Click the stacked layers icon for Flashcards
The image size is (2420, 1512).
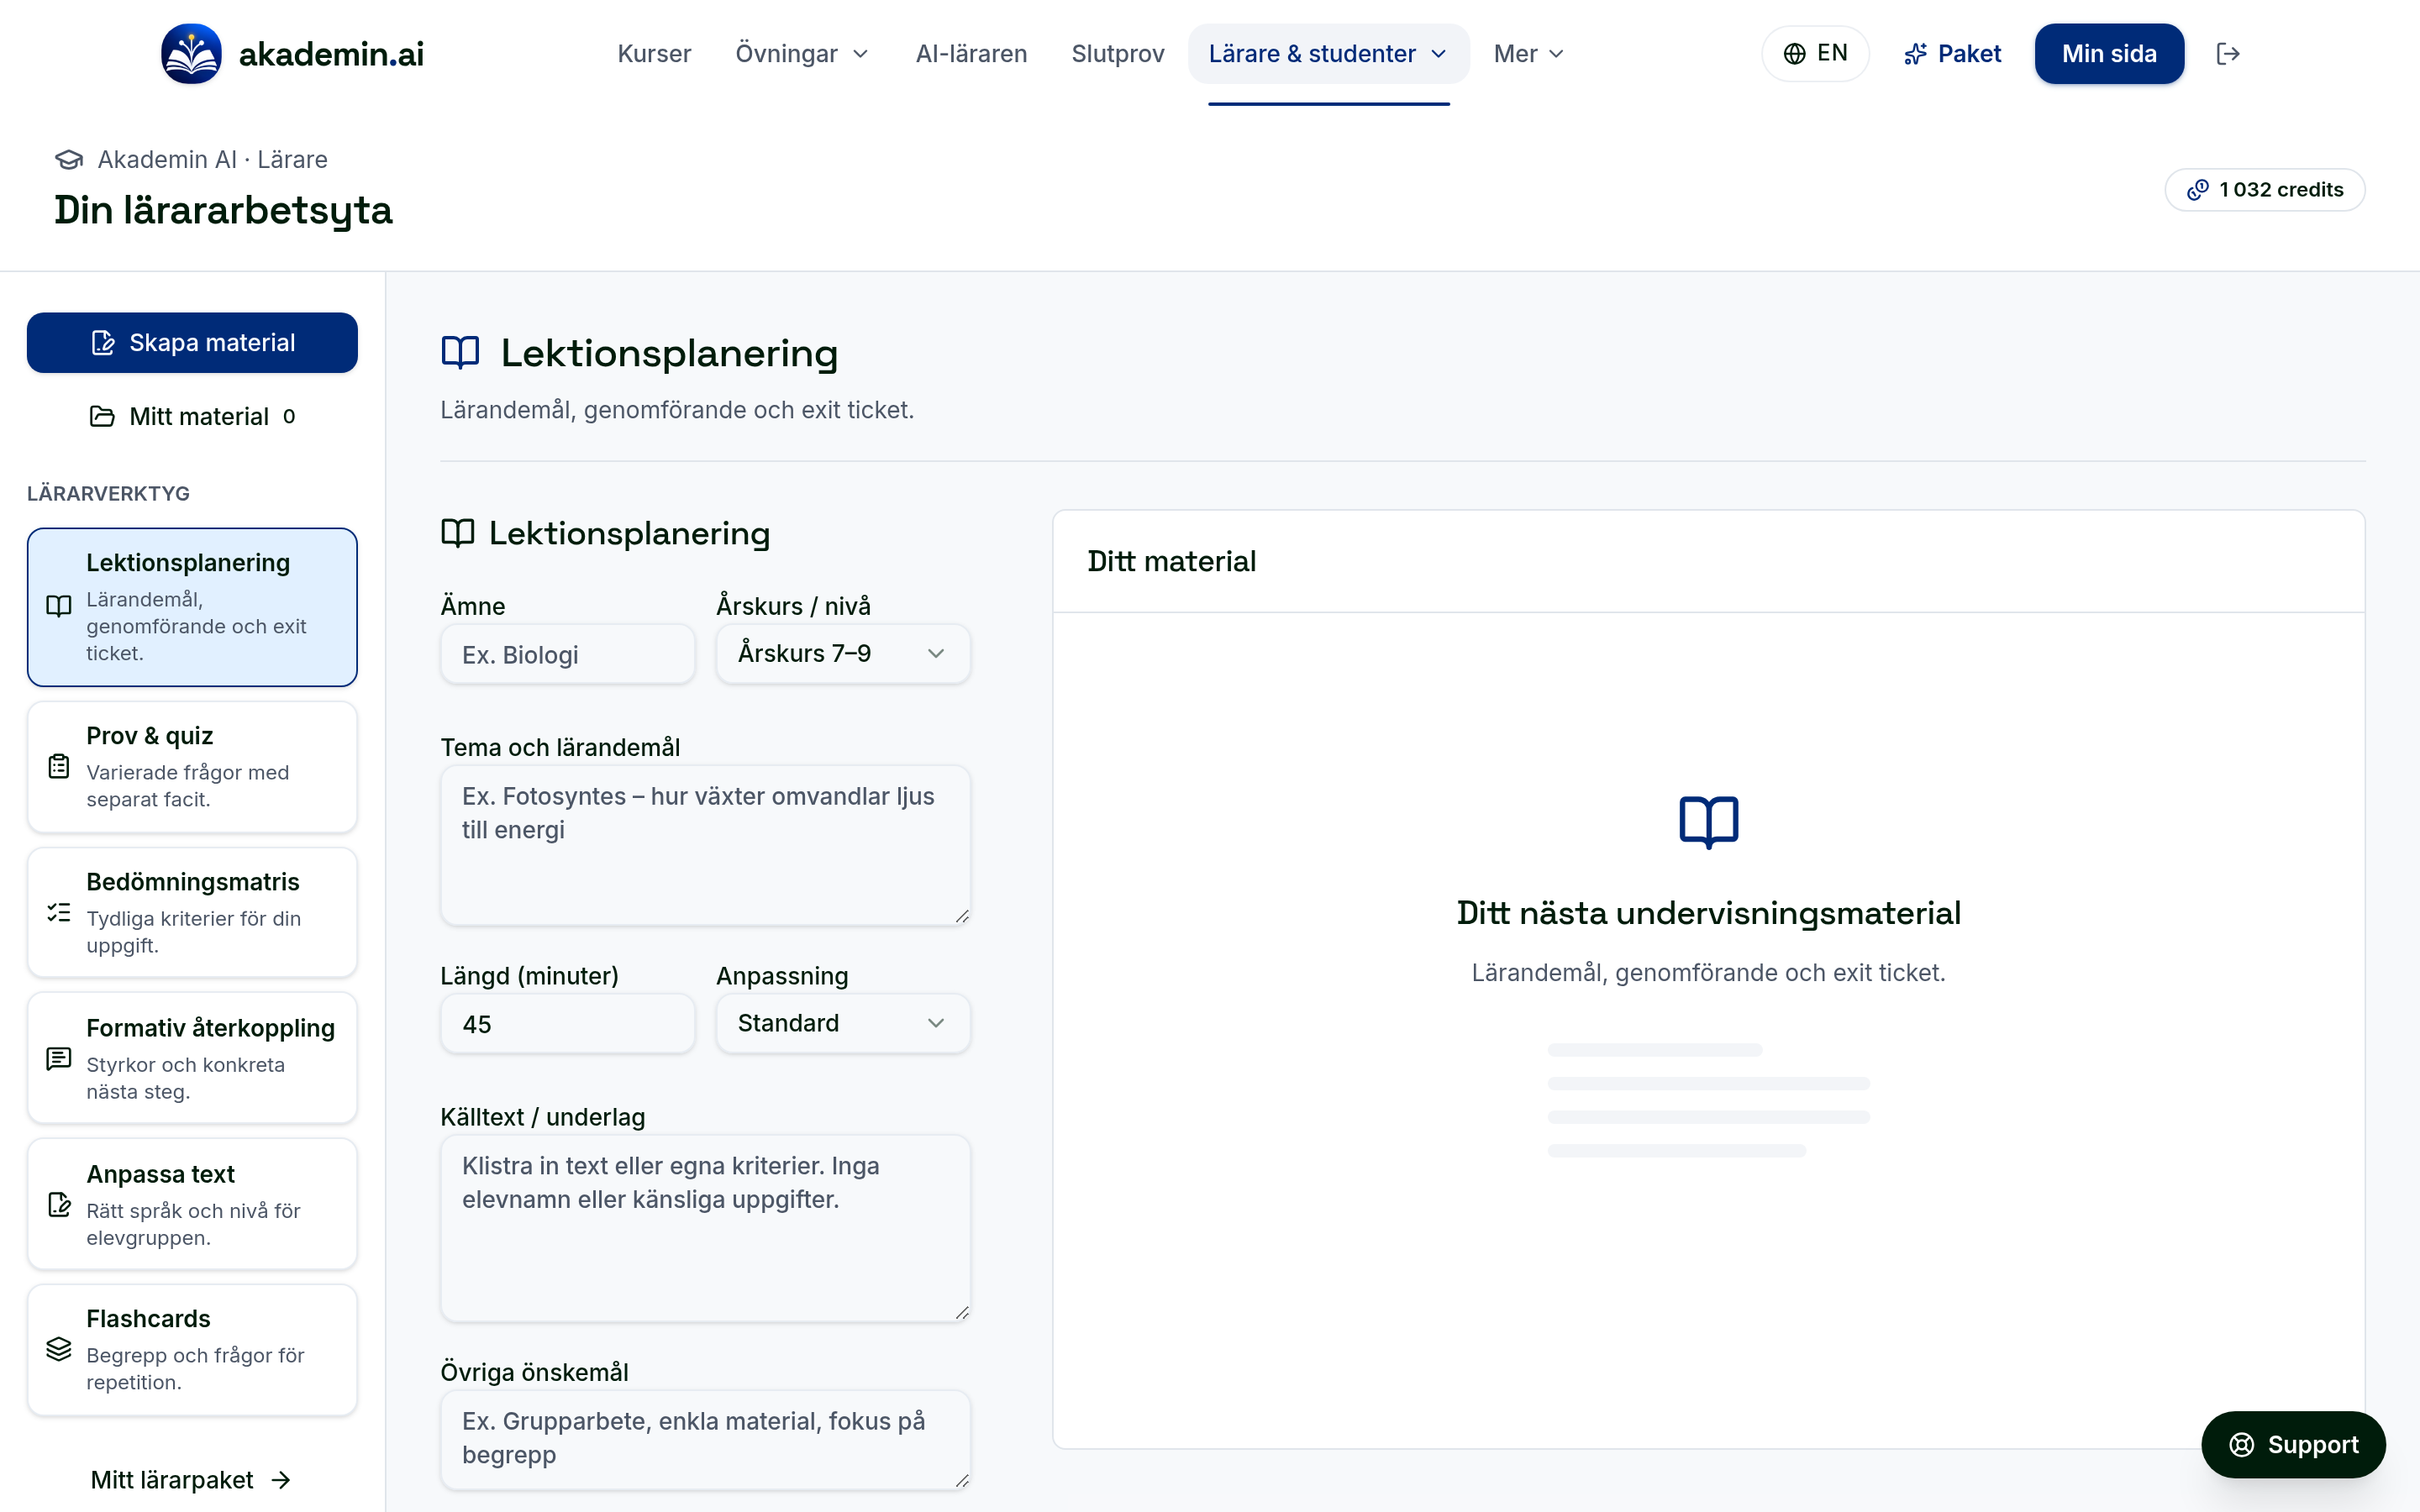click(x=59, y=1350)
